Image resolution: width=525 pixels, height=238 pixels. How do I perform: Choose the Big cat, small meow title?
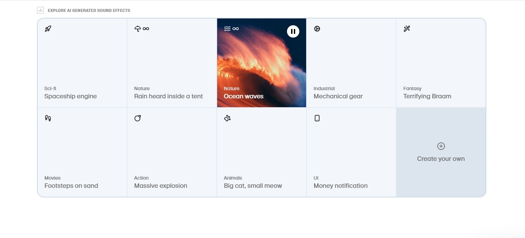(253, 186)
